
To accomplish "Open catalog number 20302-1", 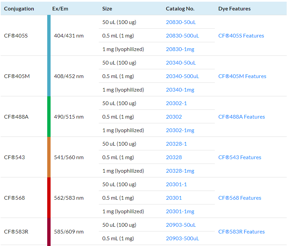I will point(176,103).
